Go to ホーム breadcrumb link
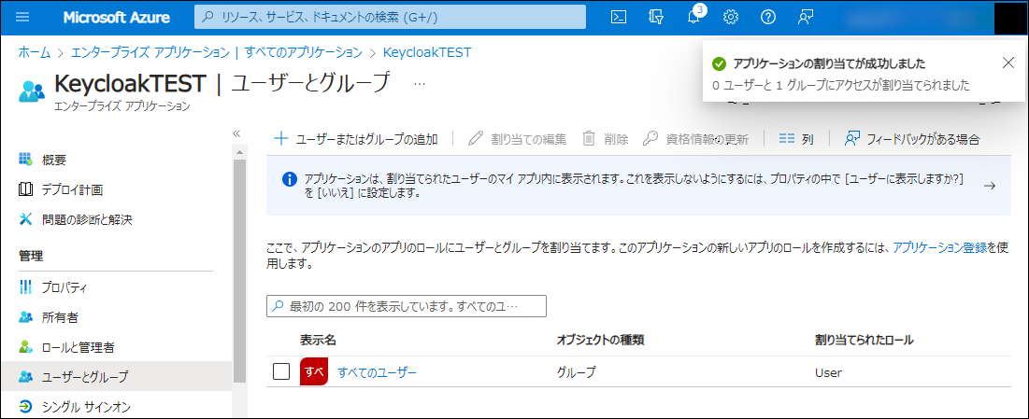Viewport: 1029px width, 419px height. point(35,52)
